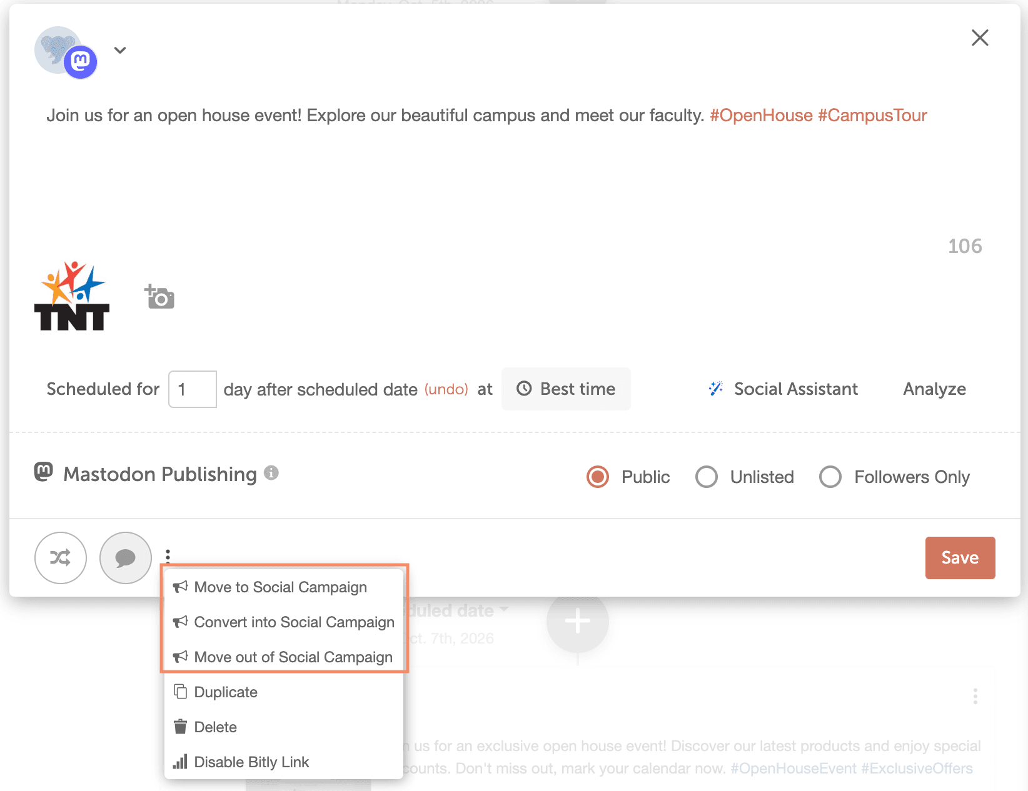The image size is (1028, 791).
Task: Click the three-dot more options icon
Action: coord(168,555)
